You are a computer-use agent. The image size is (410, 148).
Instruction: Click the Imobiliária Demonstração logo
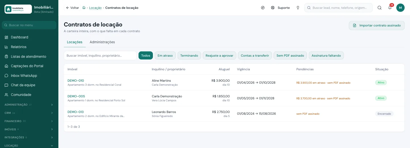pos(18,9)
